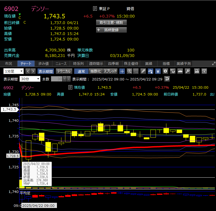This screenshot has width=216, height=211.
Task: Print the chart with the printer icon
Action: 197,71
